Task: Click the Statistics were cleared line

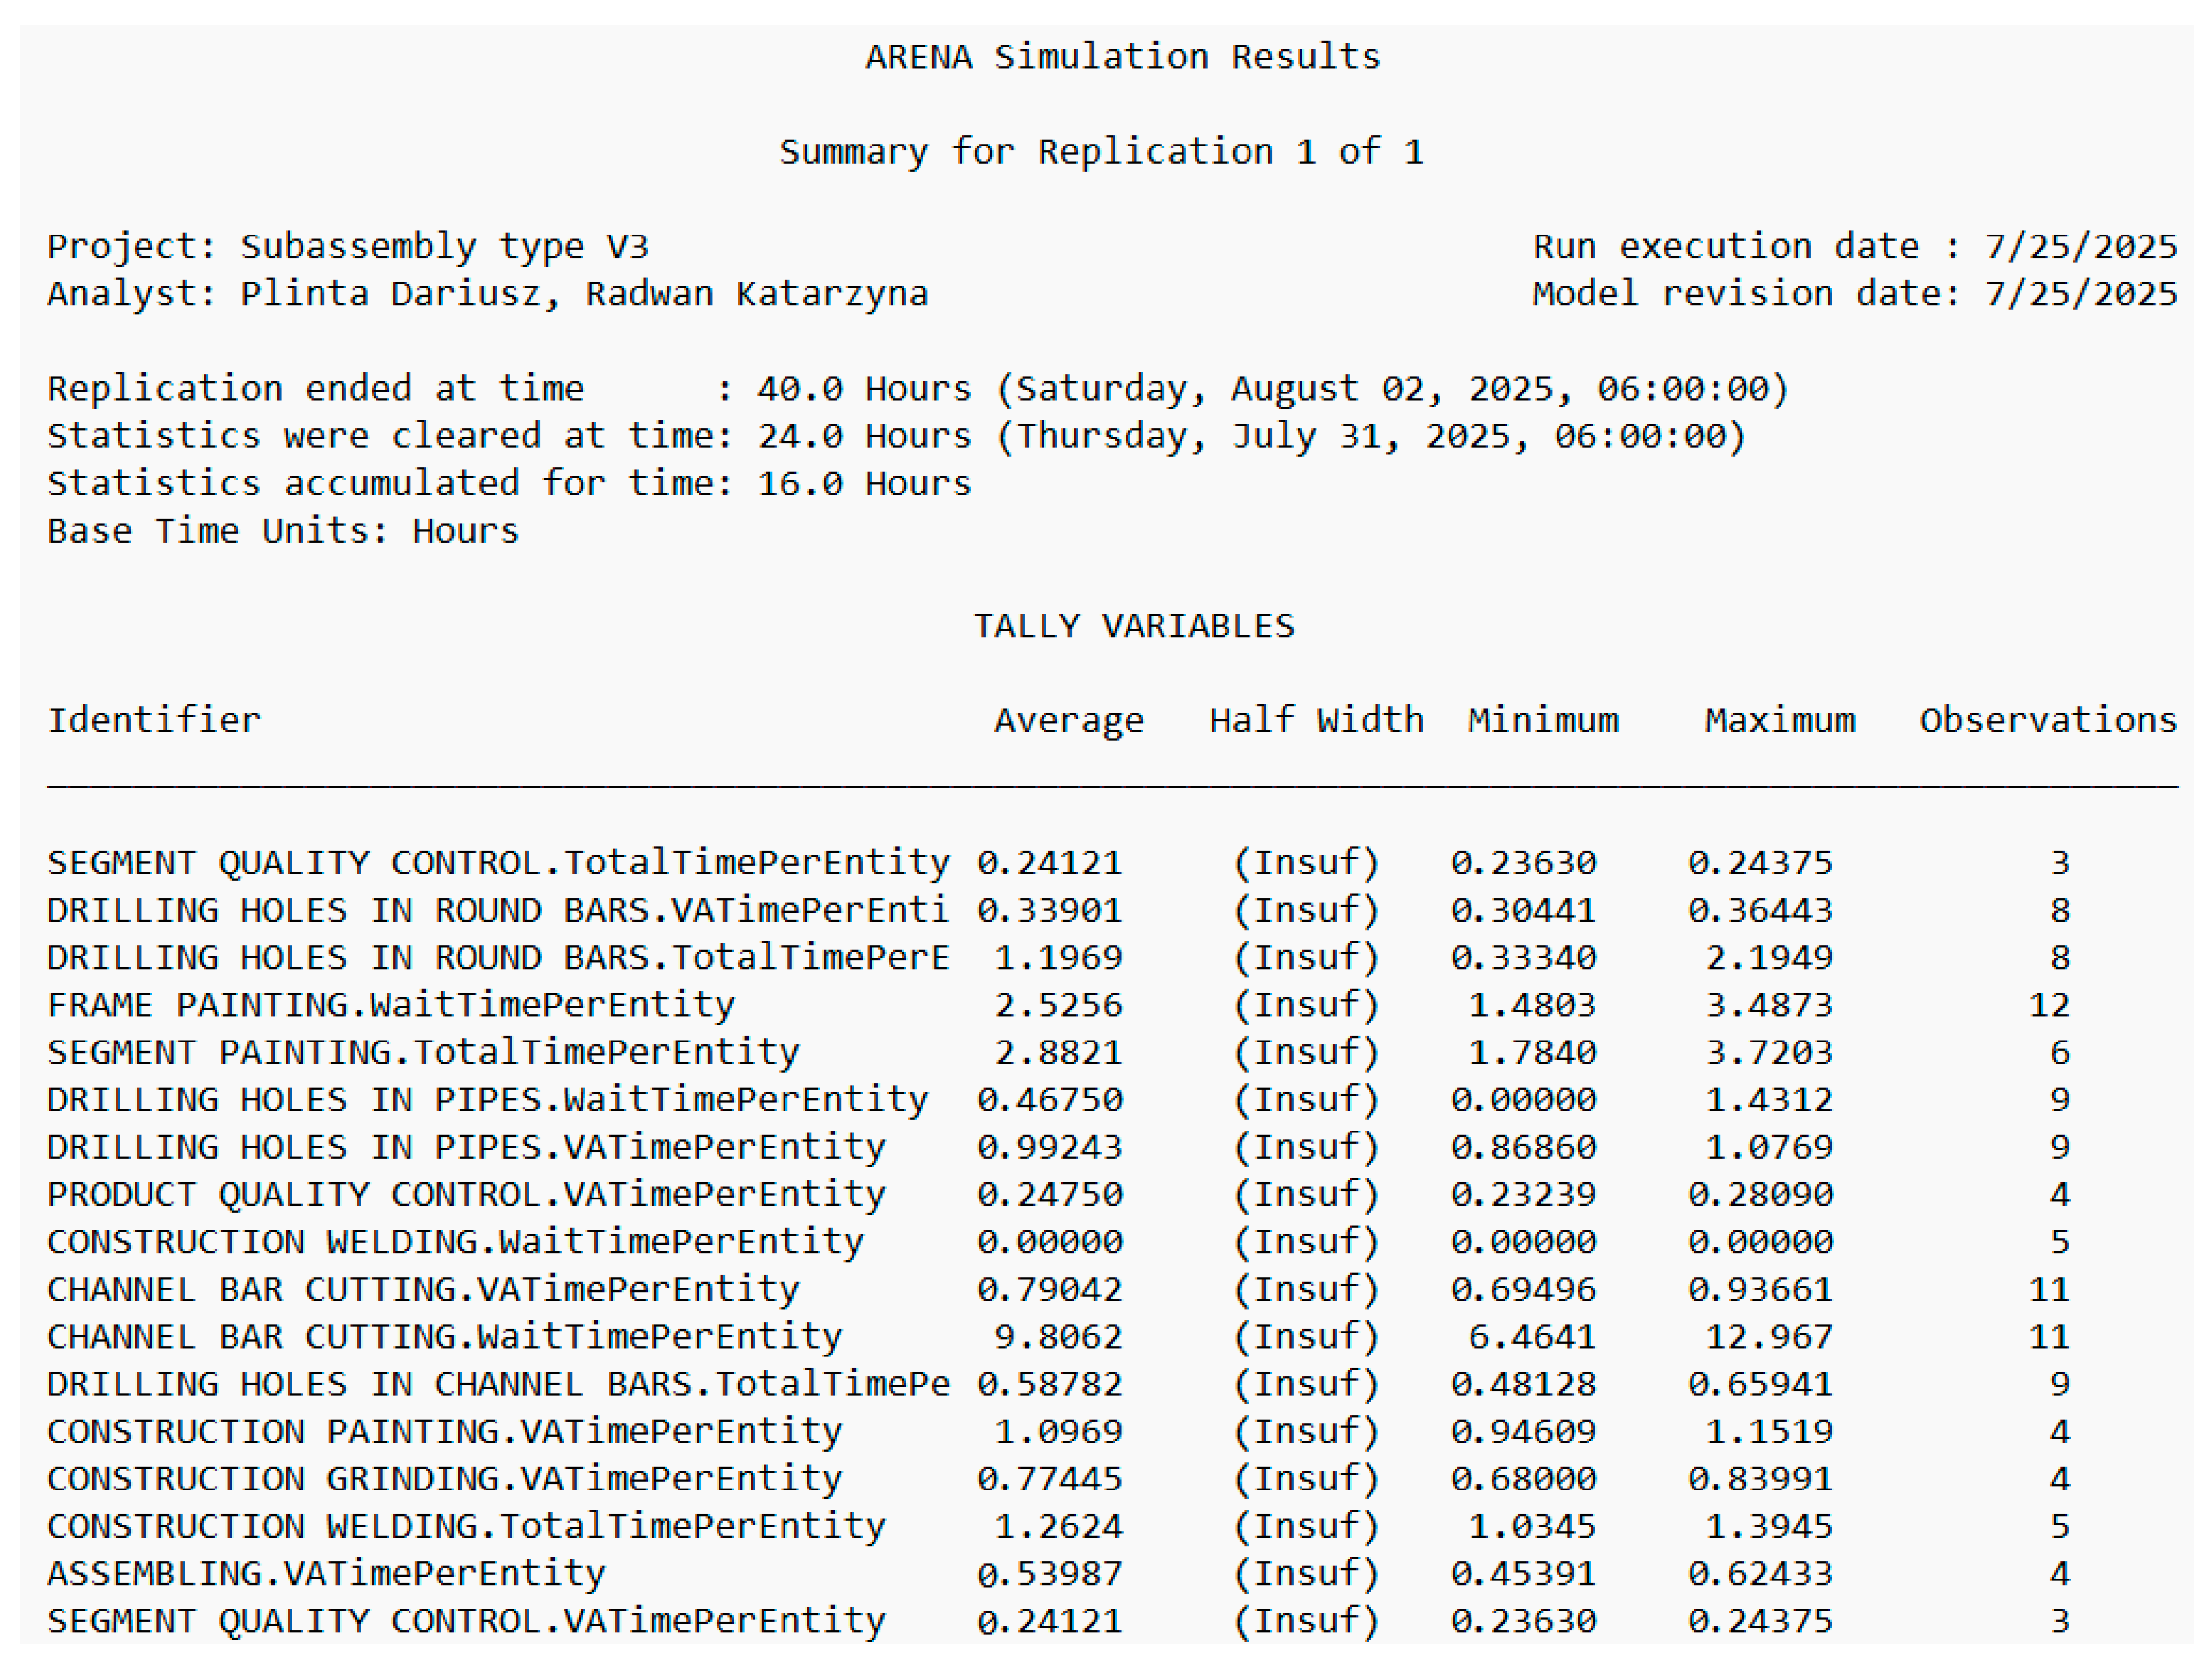Action: pos(895,436)
